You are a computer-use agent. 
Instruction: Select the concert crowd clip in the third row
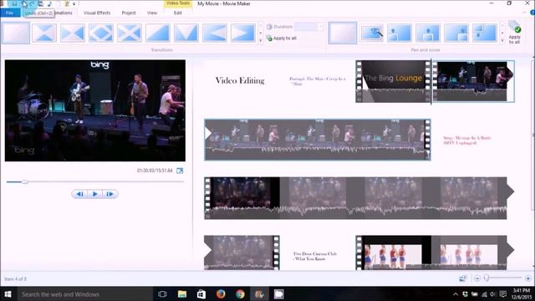coord(359,198)
